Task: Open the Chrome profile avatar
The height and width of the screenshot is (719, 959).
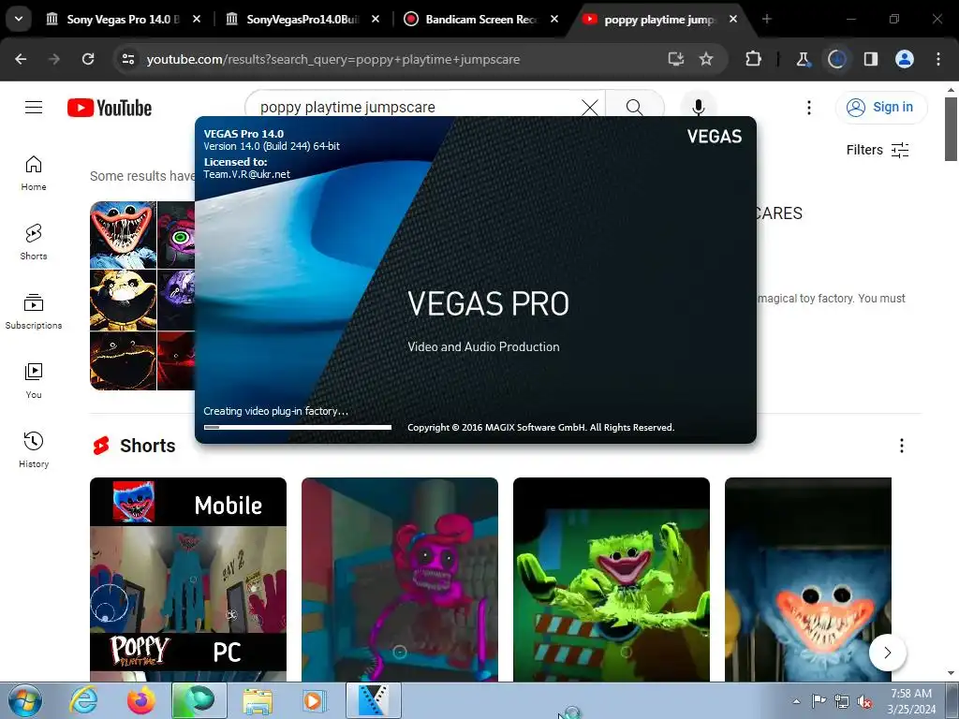Action: (905, 59)
